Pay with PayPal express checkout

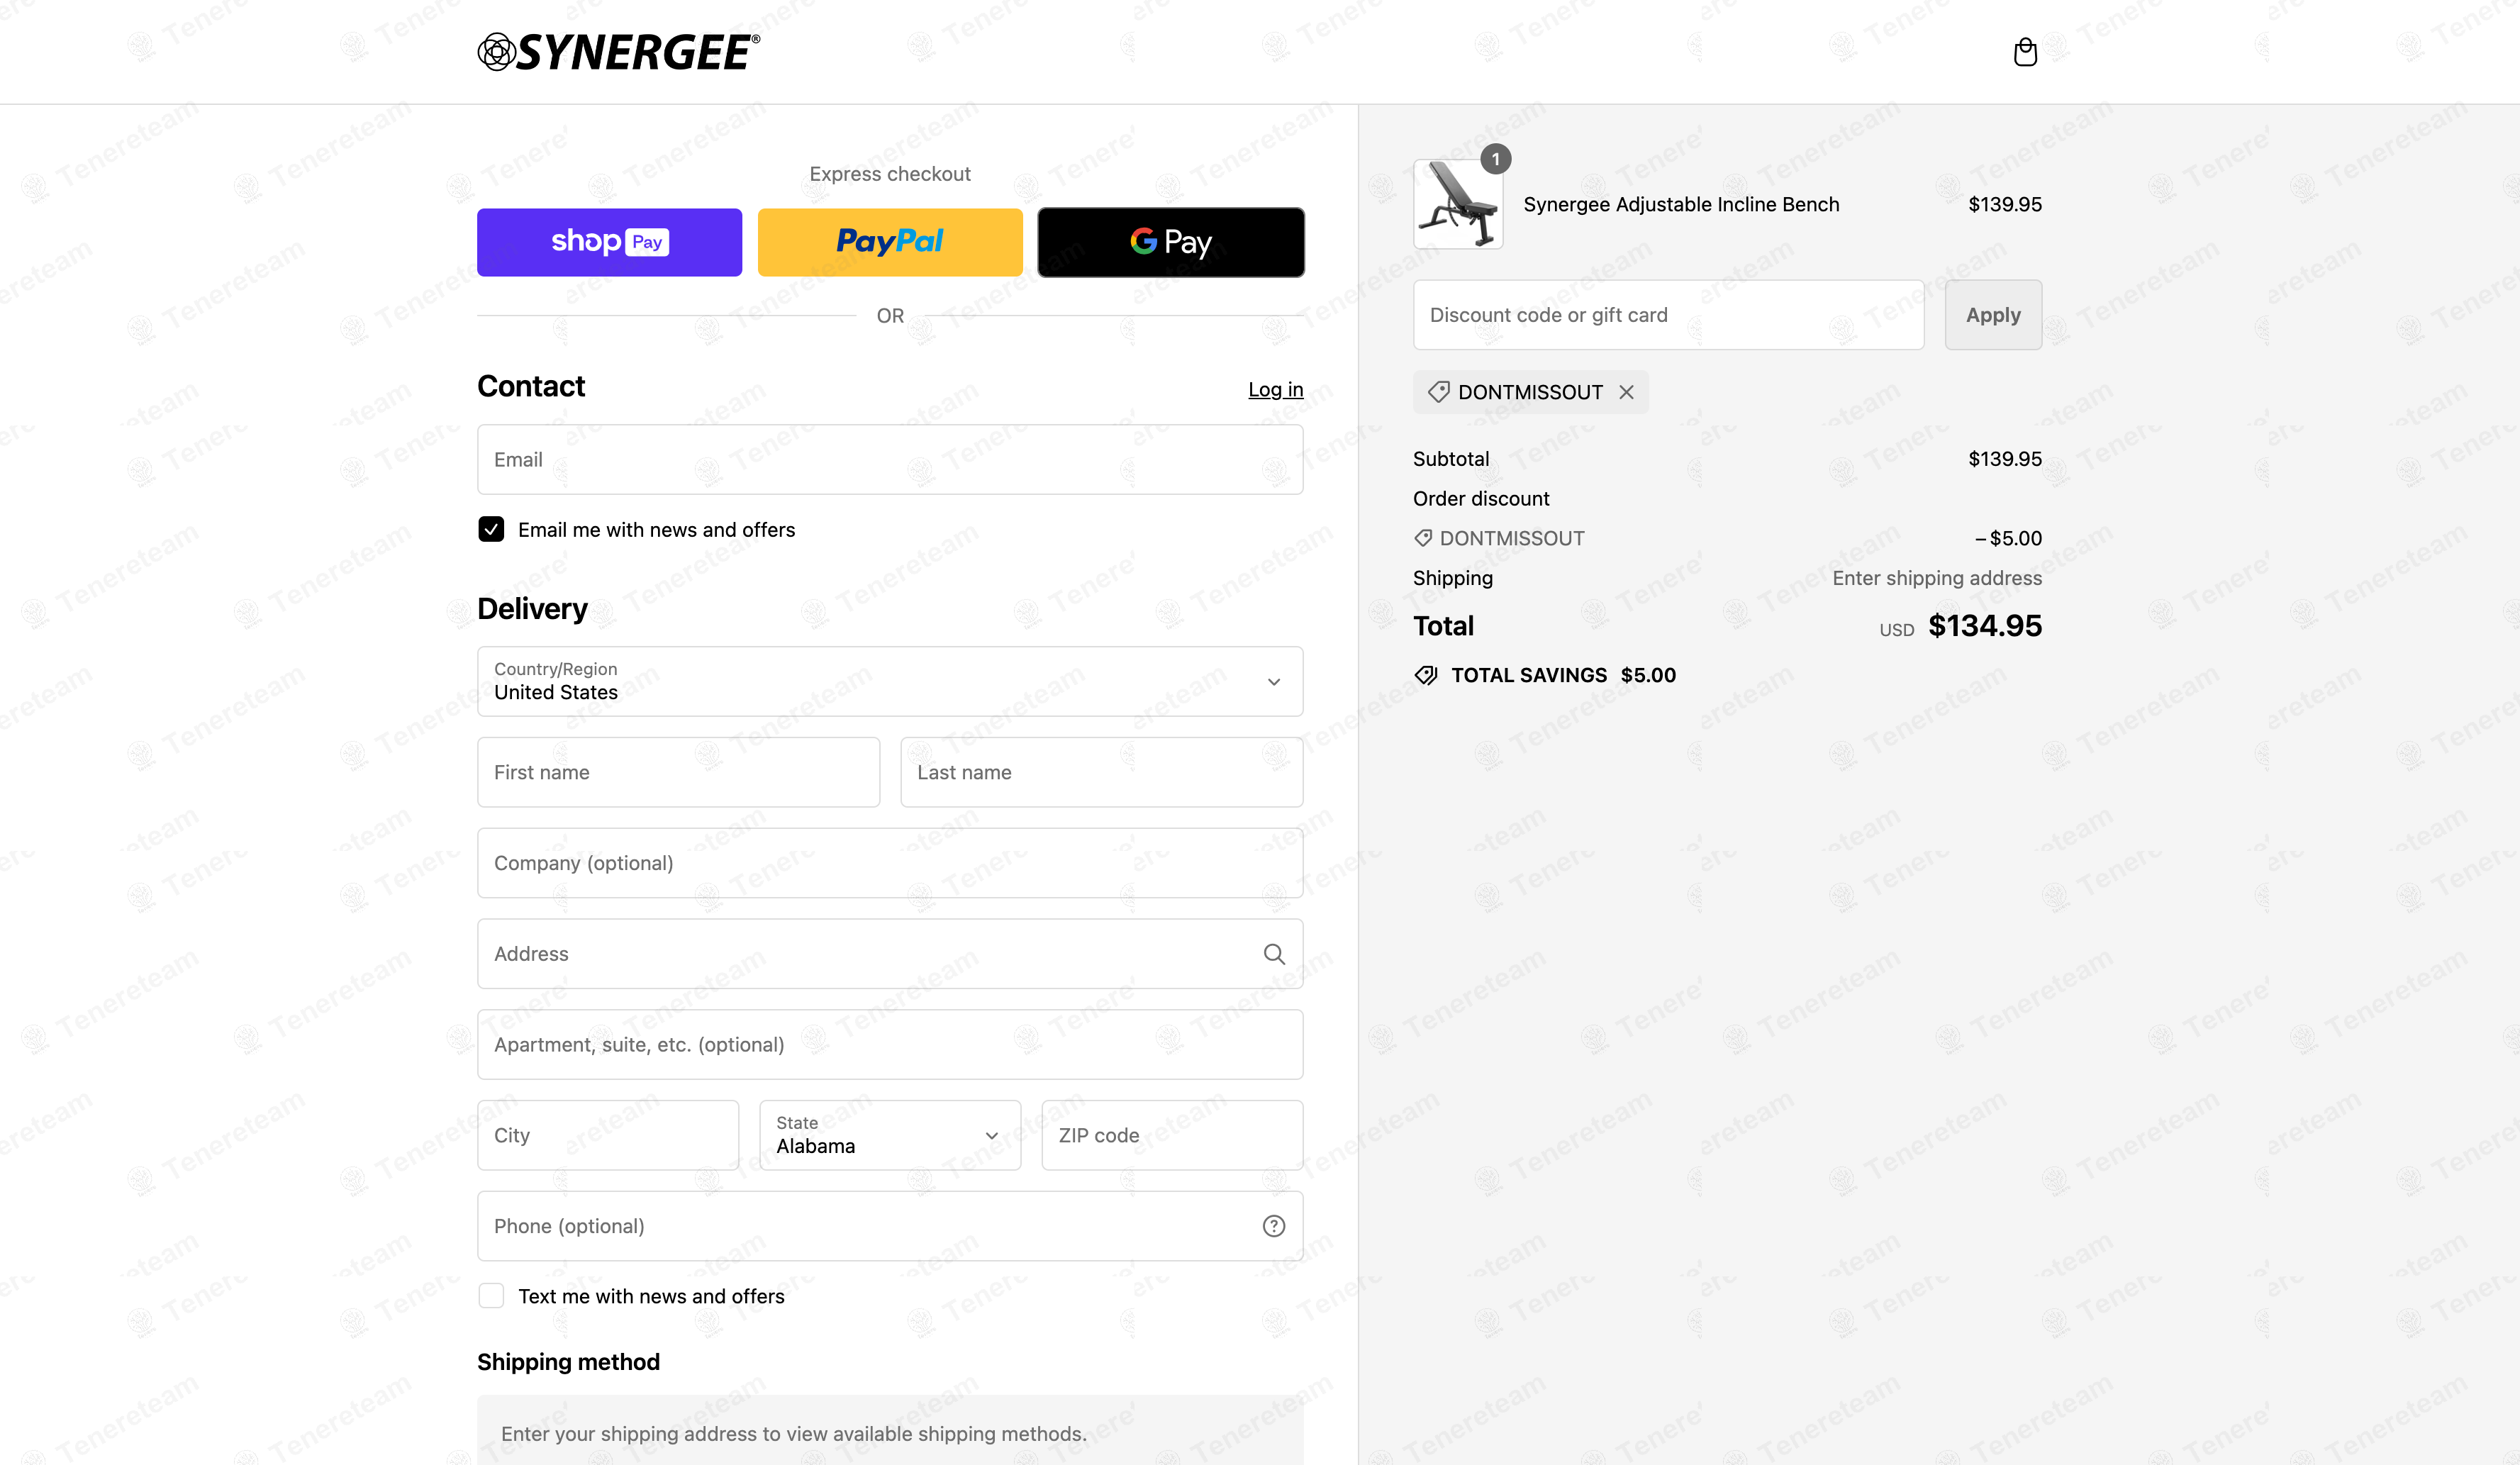(x=890, y=242)
